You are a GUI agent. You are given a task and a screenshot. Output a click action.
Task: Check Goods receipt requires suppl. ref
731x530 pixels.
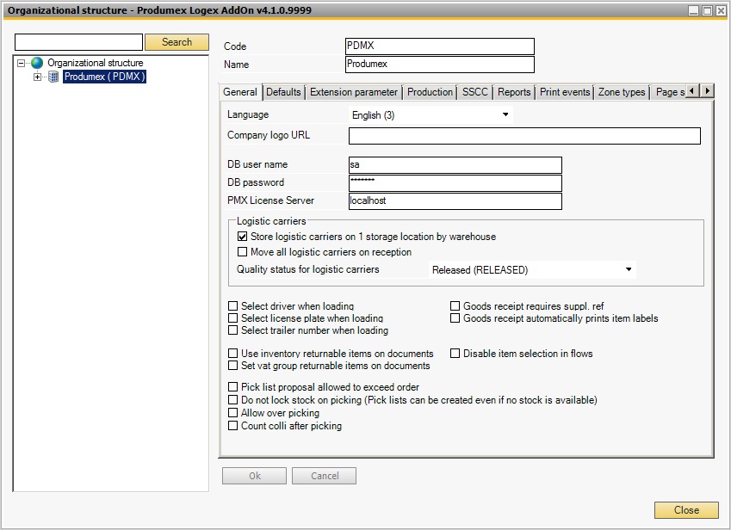[x=455, y=306]
